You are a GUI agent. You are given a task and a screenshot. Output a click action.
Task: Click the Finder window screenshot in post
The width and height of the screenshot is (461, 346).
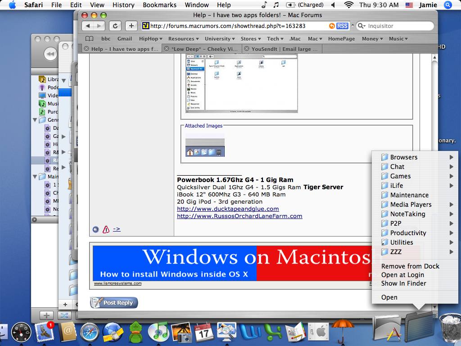click(242, 83)
